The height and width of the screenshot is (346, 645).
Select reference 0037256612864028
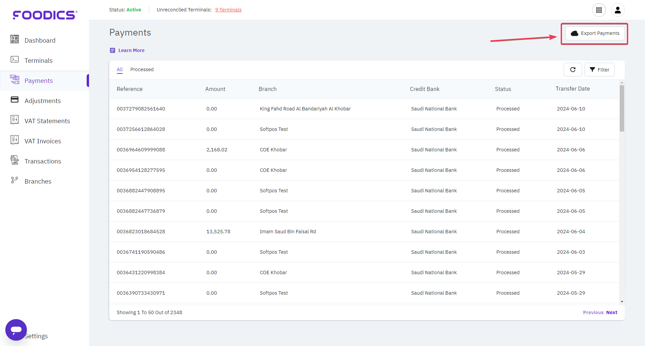point(141,129)
